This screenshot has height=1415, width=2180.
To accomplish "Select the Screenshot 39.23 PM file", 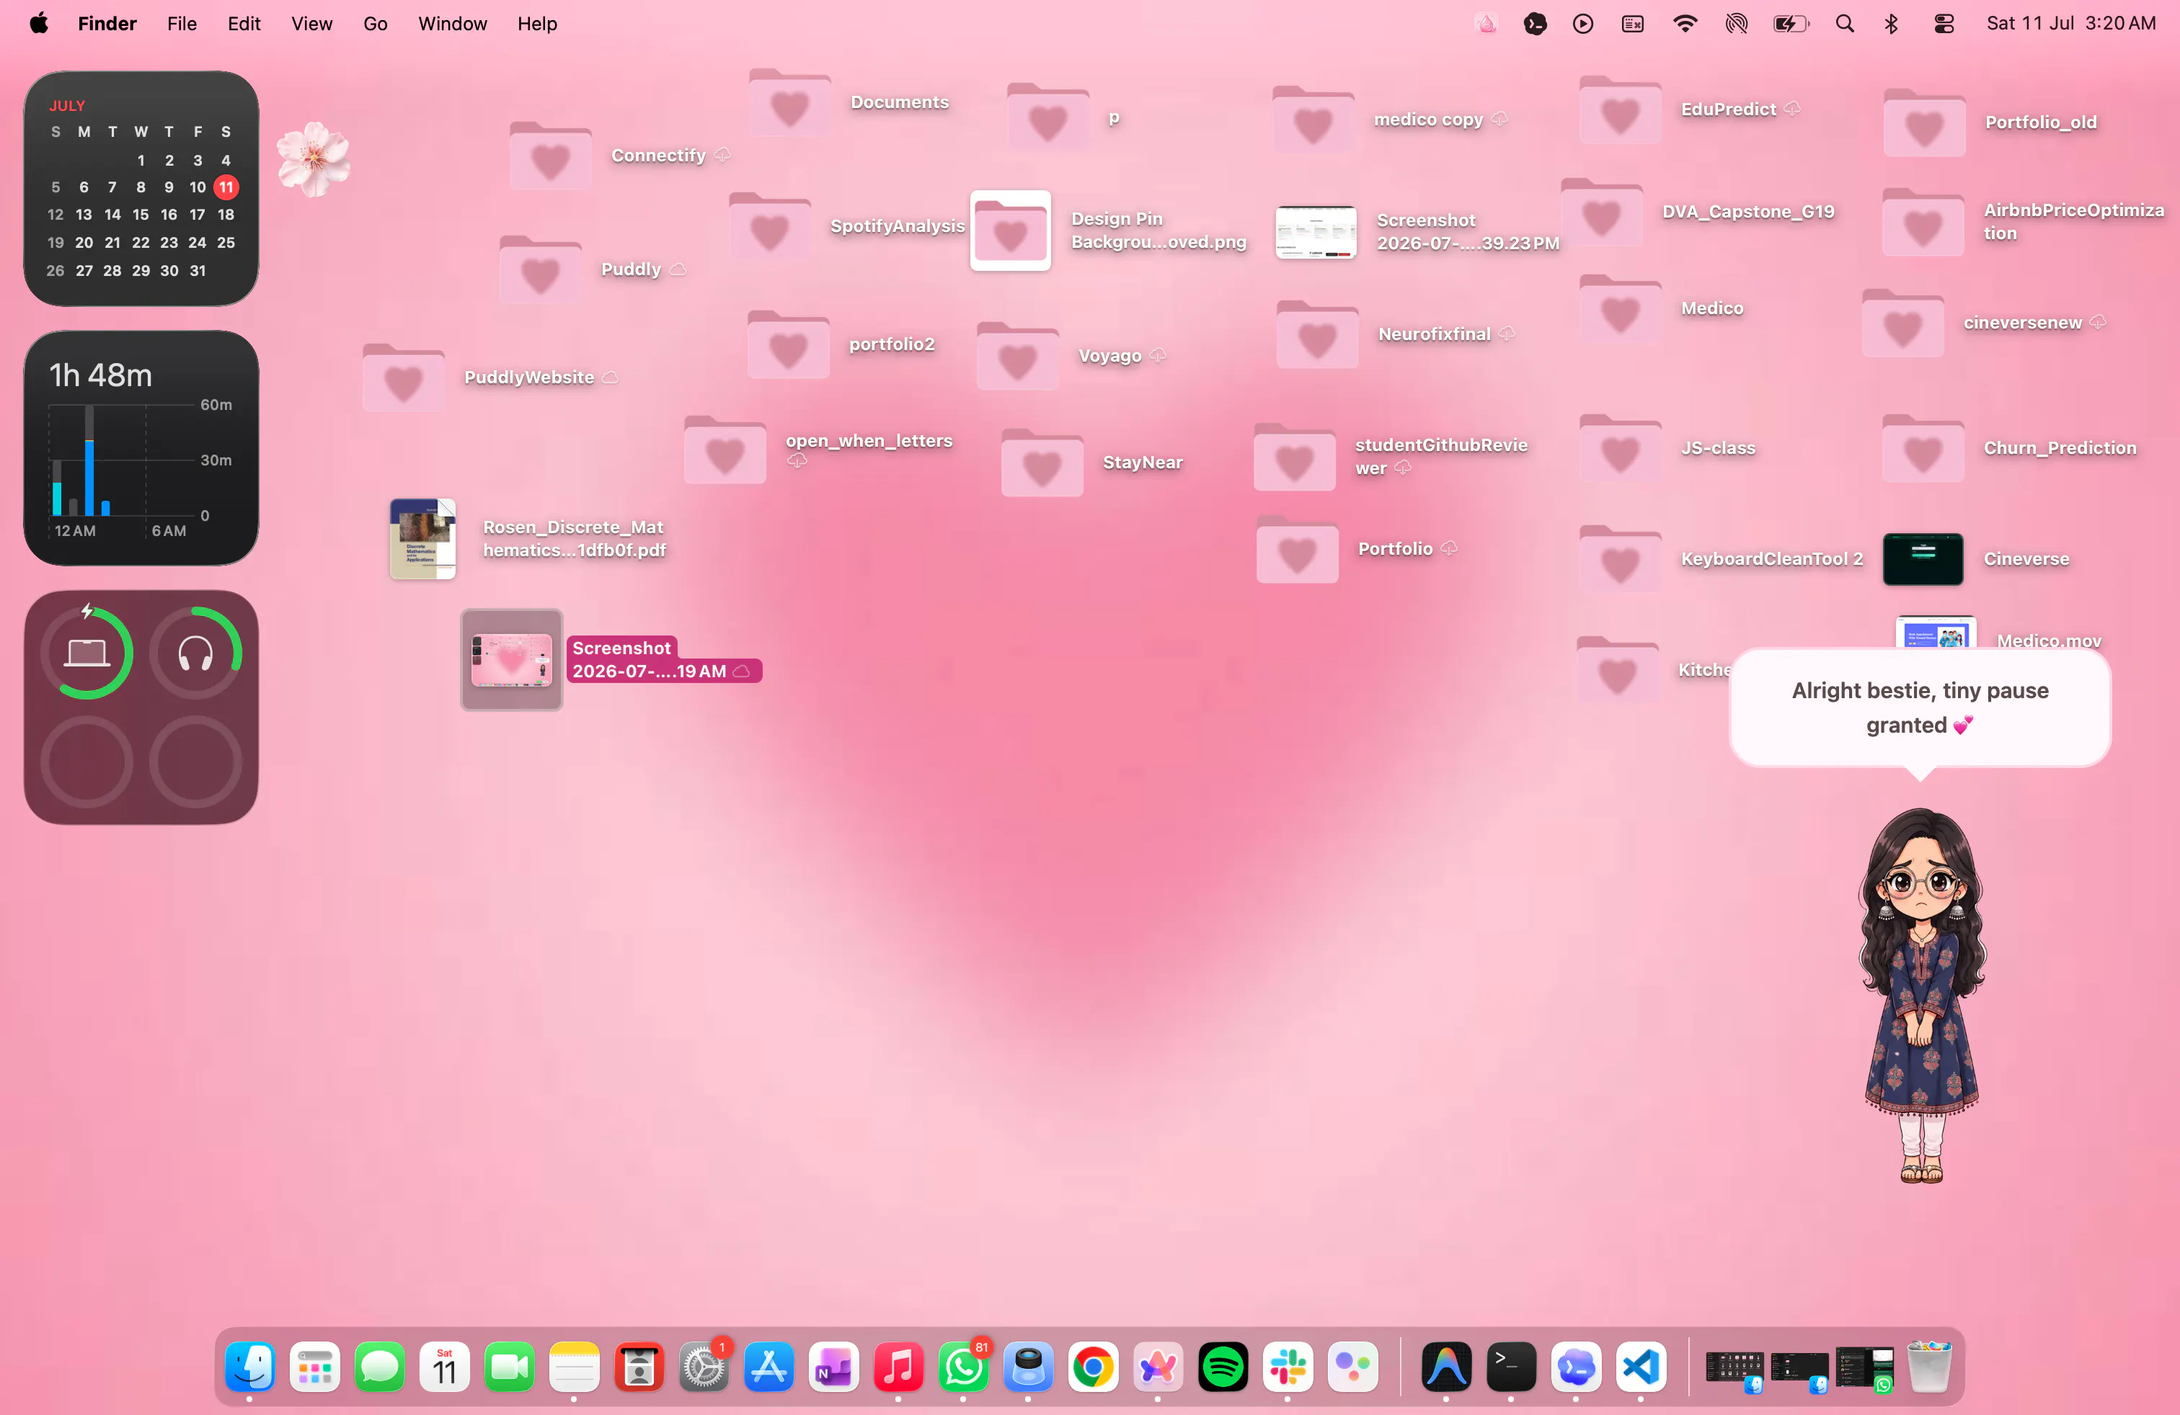I will point(1316,233).
